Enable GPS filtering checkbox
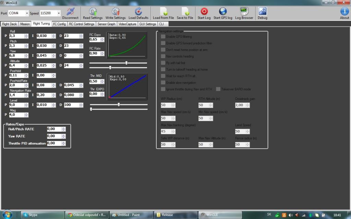The height and width of the screenshot is (219, 351). coord(163,37)
